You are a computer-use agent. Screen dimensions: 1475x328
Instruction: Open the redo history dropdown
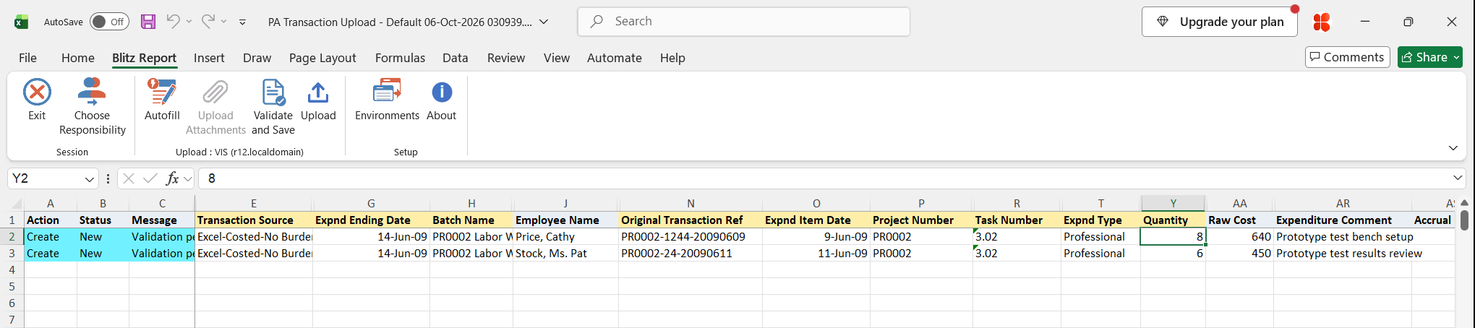(223, 22)
